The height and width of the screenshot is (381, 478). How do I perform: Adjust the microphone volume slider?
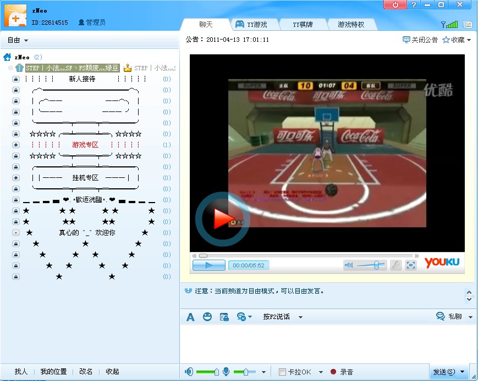coord(245,372)
